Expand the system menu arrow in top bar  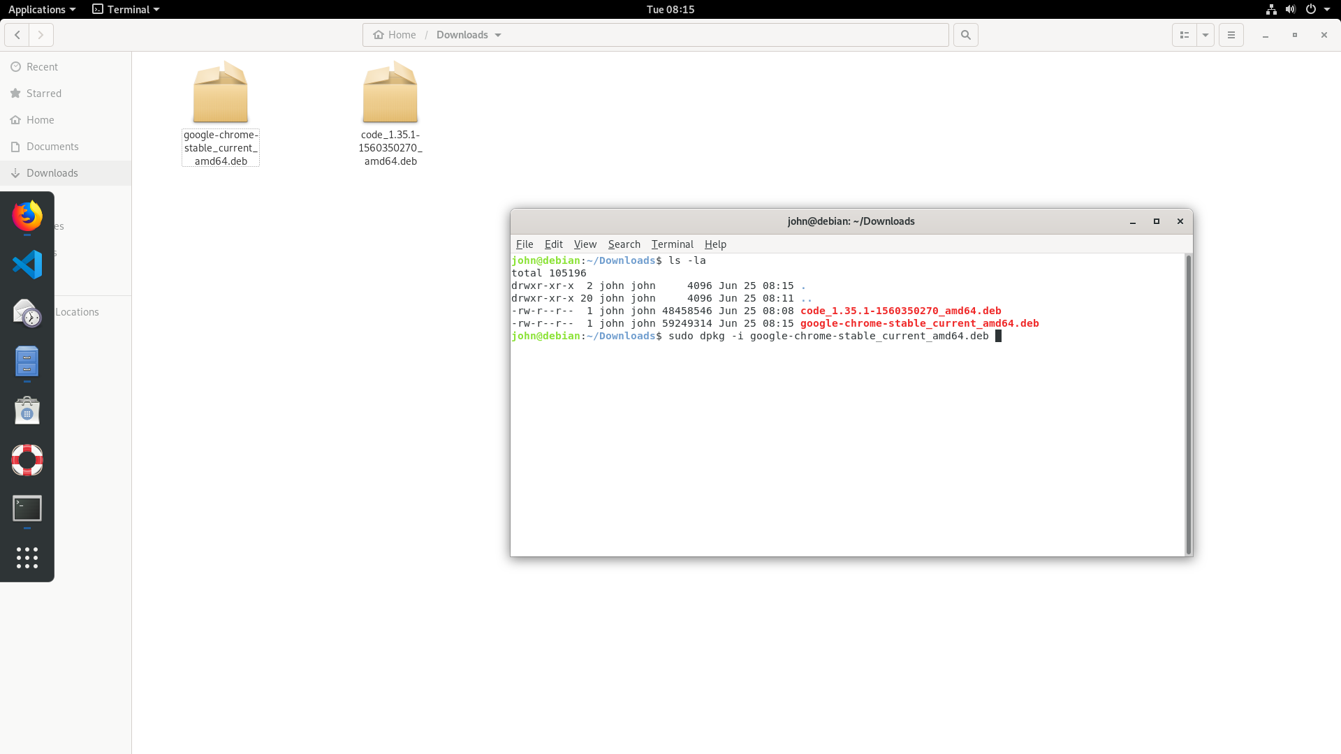point(1327,9)
